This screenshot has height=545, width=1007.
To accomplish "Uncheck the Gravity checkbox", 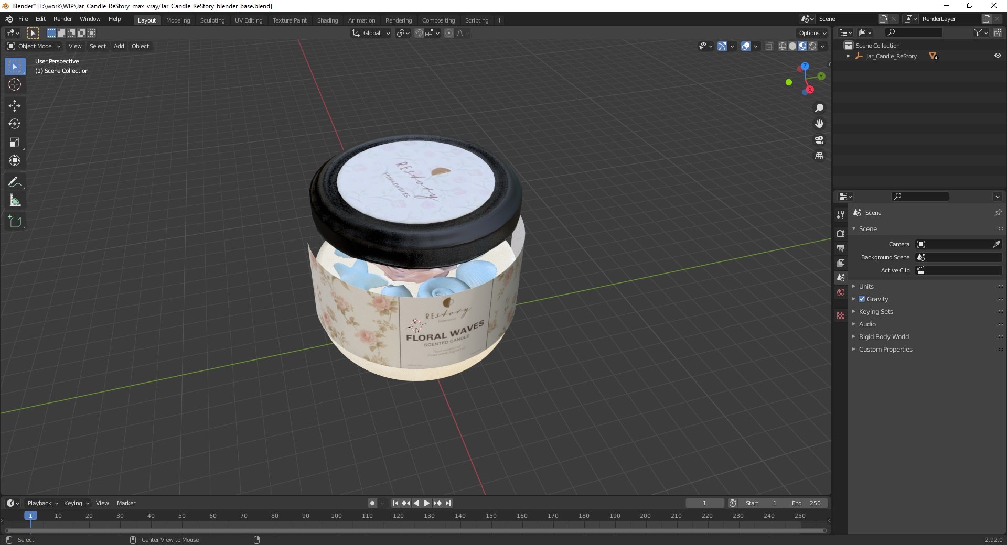I will pyautogui.click(x=862, y=299).
